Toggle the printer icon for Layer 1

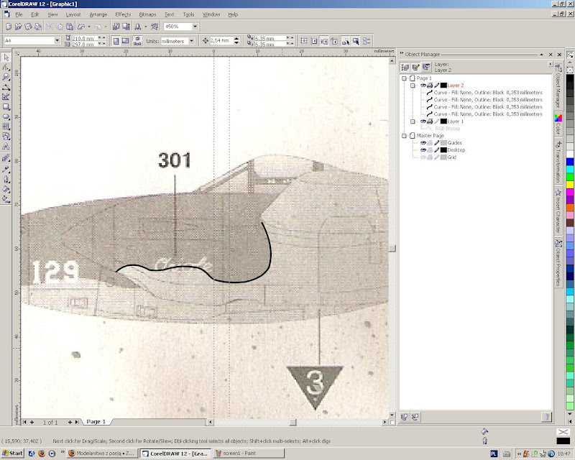point(429,121)
